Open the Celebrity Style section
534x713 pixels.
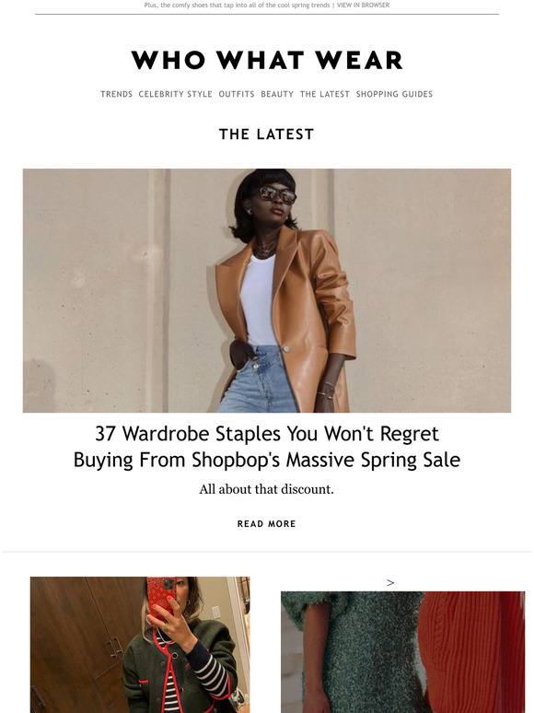point(176,94)
